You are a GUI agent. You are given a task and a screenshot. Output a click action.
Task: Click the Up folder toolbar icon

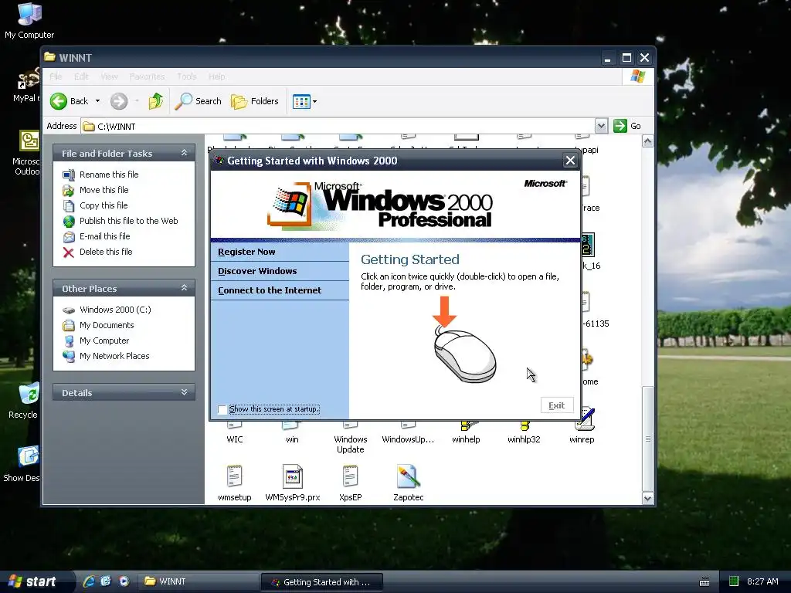click(155, 101)
